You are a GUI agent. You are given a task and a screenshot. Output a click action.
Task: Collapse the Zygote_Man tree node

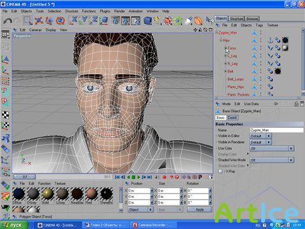(x=217, y=32)
